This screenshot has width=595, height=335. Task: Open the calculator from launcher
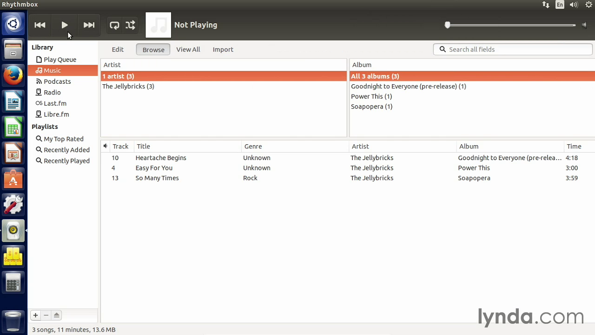[13, 282]
